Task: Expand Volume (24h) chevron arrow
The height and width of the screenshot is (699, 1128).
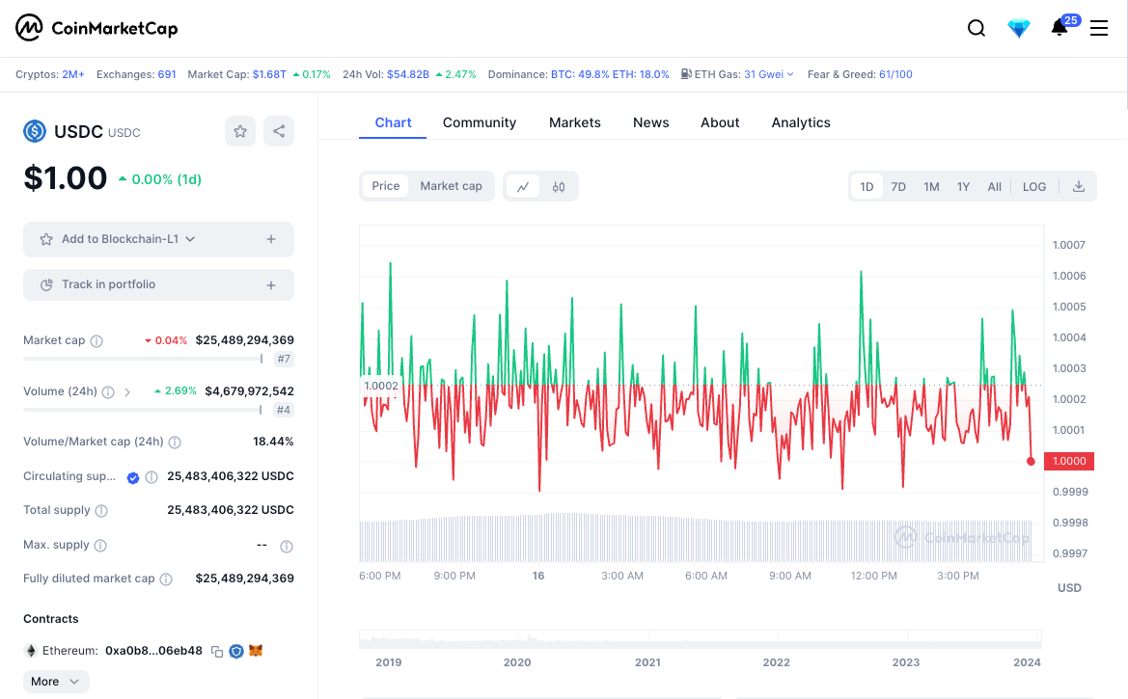Action: tap(127, 392)
